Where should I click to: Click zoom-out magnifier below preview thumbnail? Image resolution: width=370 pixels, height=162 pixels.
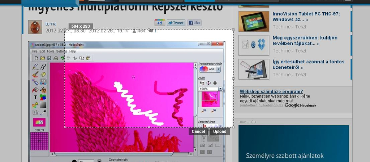pos(213,110)
